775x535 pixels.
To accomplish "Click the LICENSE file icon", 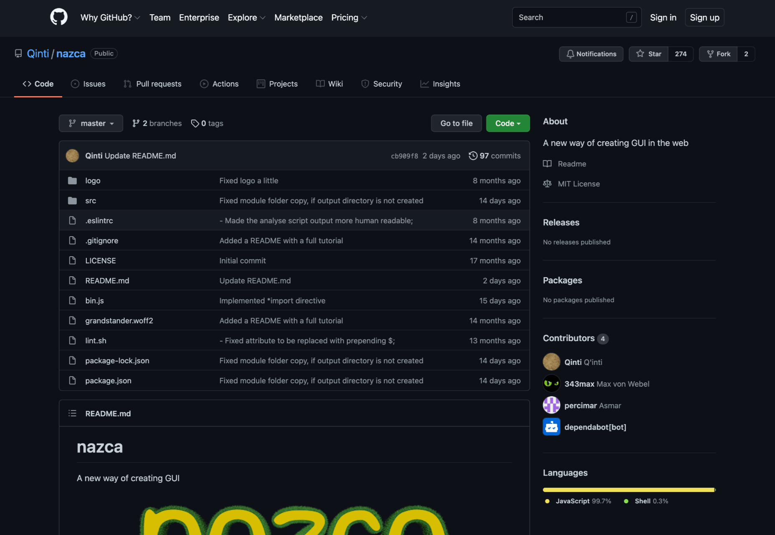I will click(72, 261).
